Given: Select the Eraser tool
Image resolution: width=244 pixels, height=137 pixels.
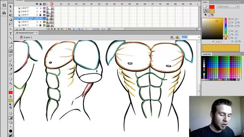Looking at the screenshot, I should tap(11, 74).
